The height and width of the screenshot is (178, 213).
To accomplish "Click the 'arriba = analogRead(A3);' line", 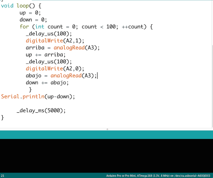I will tap(63, 48).
